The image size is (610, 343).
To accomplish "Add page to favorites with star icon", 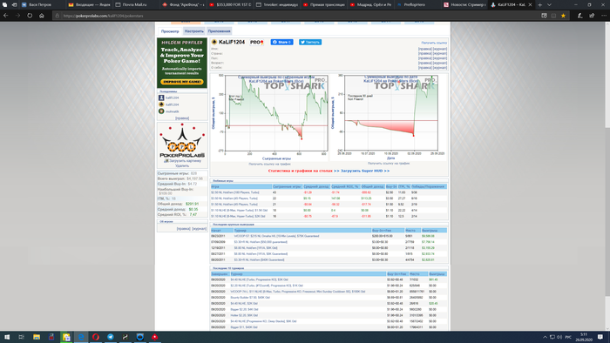I will tap(563, 16).
